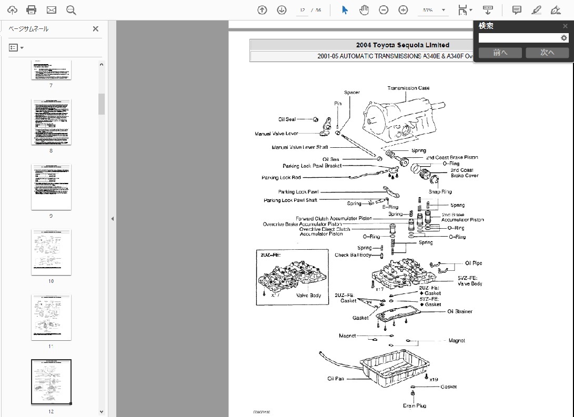Image resolution: width=574 pixels, height=417 pixels.
Task: Zoom out with minus icon
Action: point(384,10)
